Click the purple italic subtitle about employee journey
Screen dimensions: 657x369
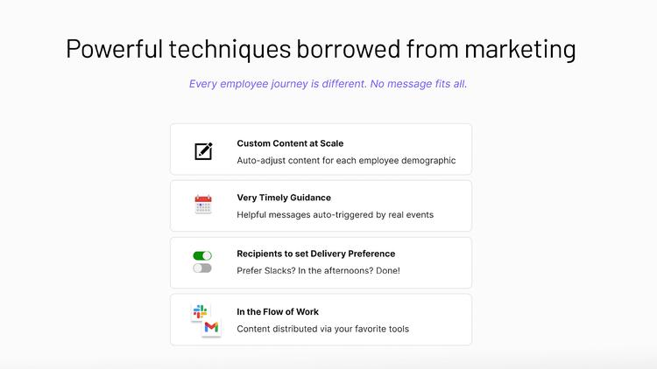click(x=328, y=84)
